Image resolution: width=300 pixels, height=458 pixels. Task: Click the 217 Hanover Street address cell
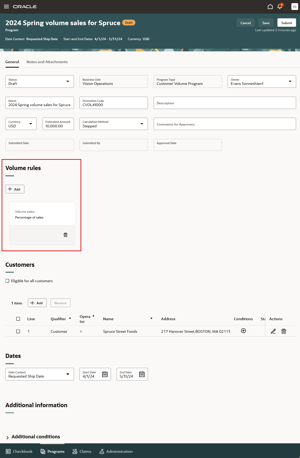[x=196, y=331]
